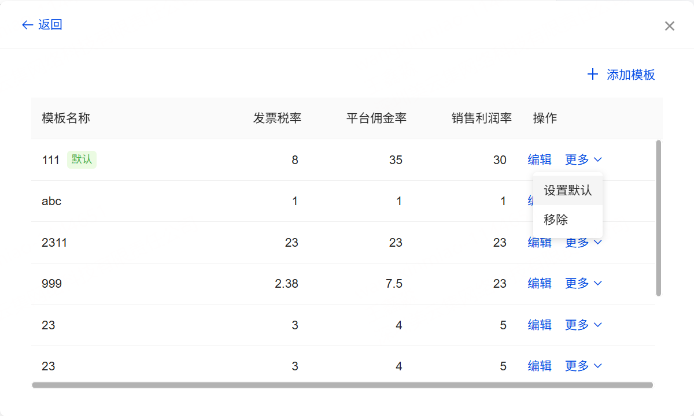Expand 更多 on the upper template named 23
The image size is (694, 416).
[x=583, y=325]
